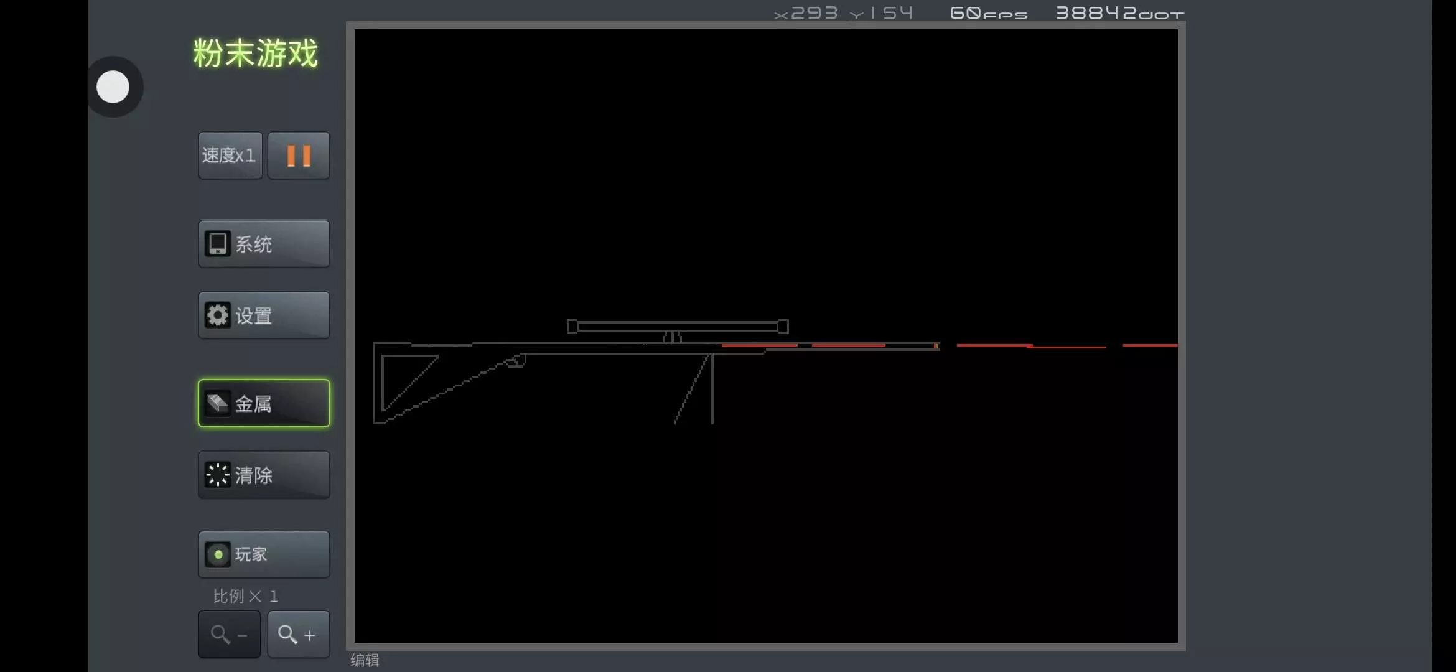Choose the 清除 clear tool
Screen dimensions: 1456x672
click(264, 475)
